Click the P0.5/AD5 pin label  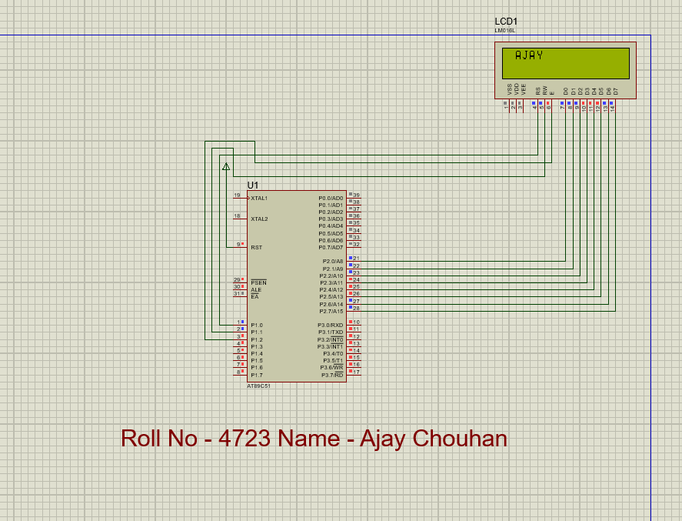tap(331, 233)
